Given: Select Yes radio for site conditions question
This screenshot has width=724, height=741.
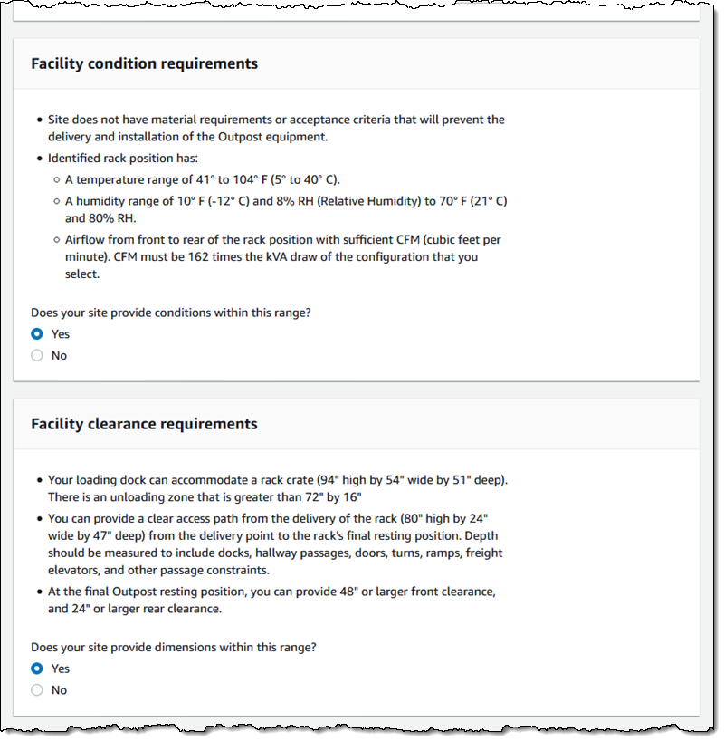Looking at the screenshot, I should click(x=37, y=334).
